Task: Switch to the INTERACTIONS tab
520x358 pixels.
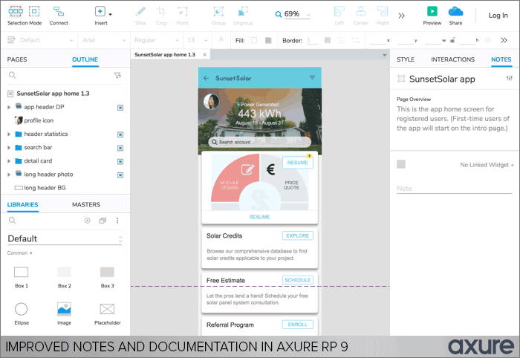Action: (452, 59)
